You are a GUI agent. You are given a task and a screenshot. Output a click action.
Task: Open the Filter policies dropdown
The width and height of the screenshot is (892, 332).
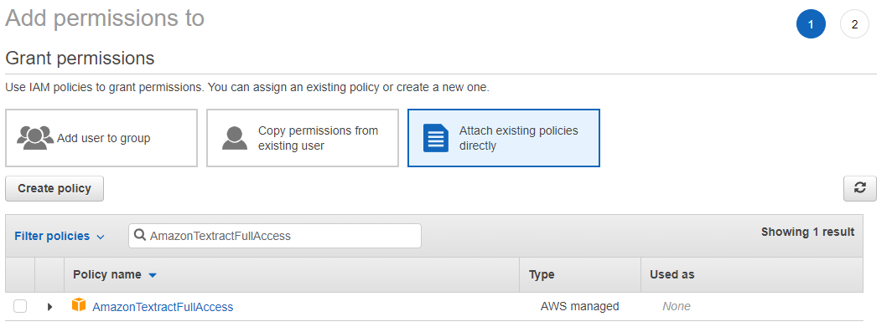[x=60, y=236]
